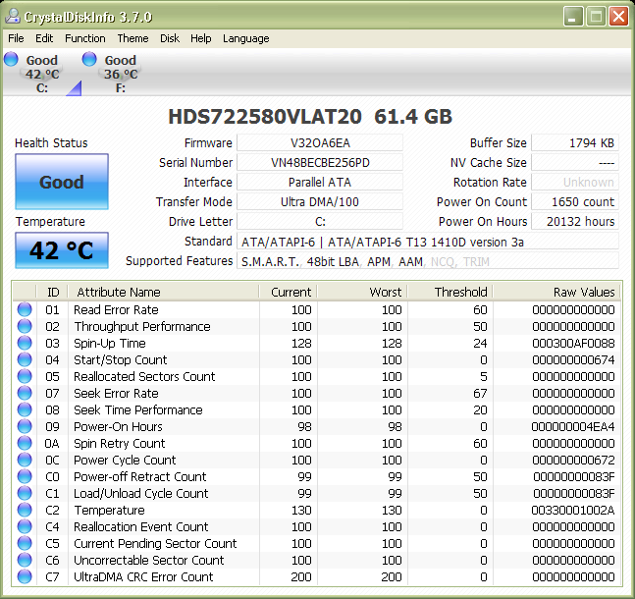Open the Edit menu
Viewport: 635px width, 599px height.
point(44,38)
